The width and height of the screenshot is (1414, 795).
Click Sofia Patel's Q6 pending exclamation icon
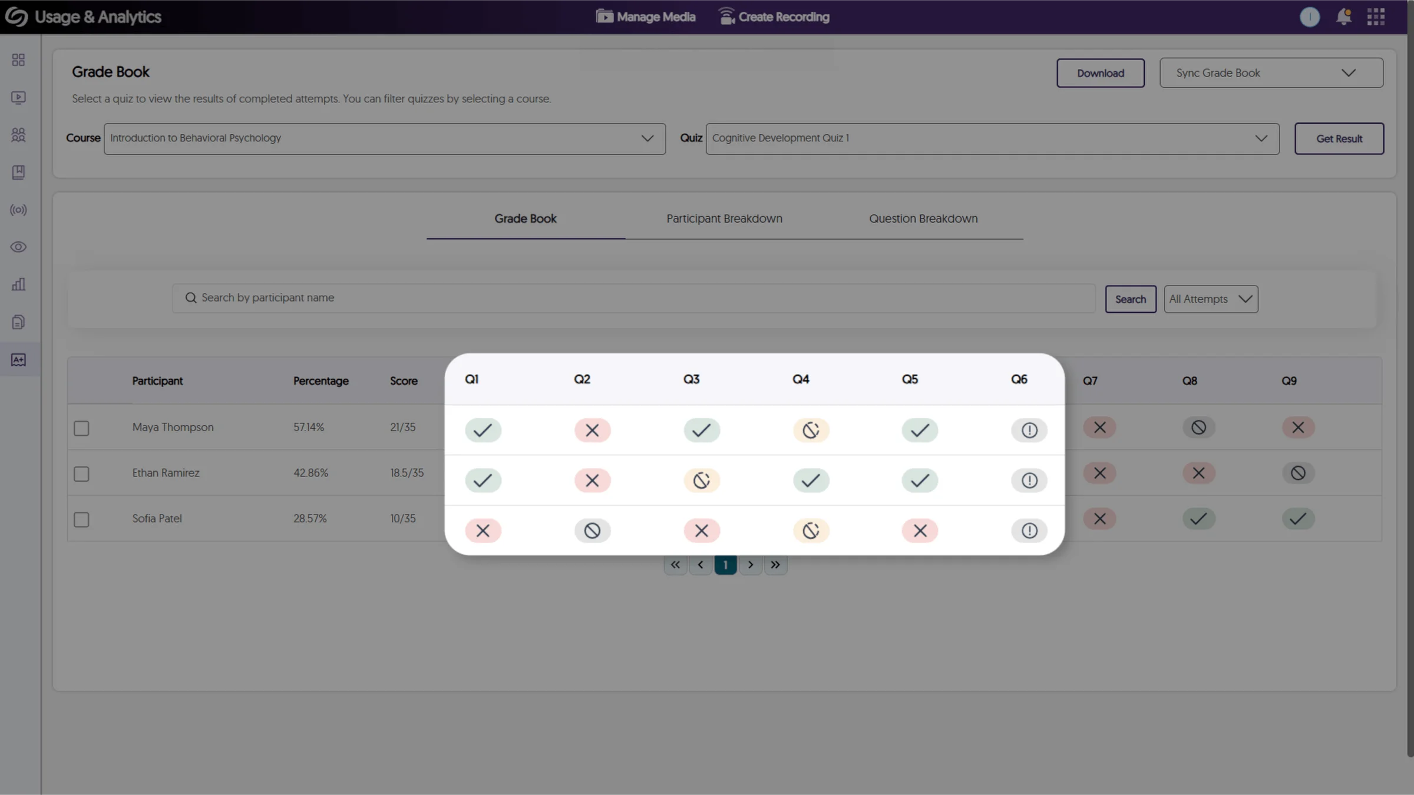pos(1029,531)
